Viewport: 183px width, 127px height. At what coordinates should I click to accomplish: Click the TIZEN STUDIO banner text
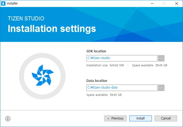pyautogui.click(x=26, y=19)
